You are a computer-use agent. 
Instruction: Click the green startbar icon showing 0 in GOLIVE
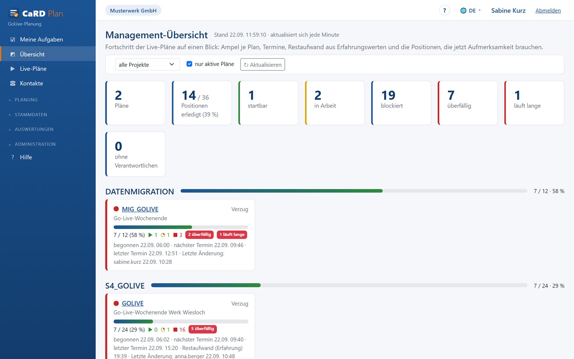150,330
